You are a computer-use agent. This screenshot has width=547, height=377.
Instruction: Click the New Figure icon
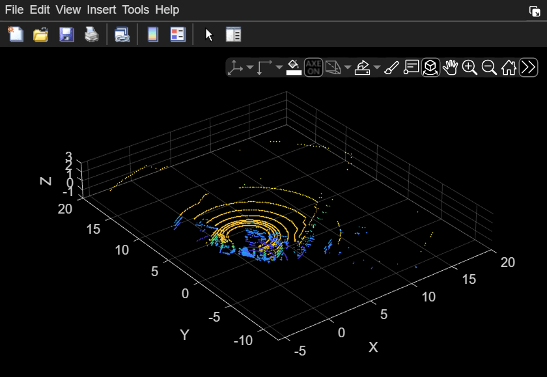[16, 35]
